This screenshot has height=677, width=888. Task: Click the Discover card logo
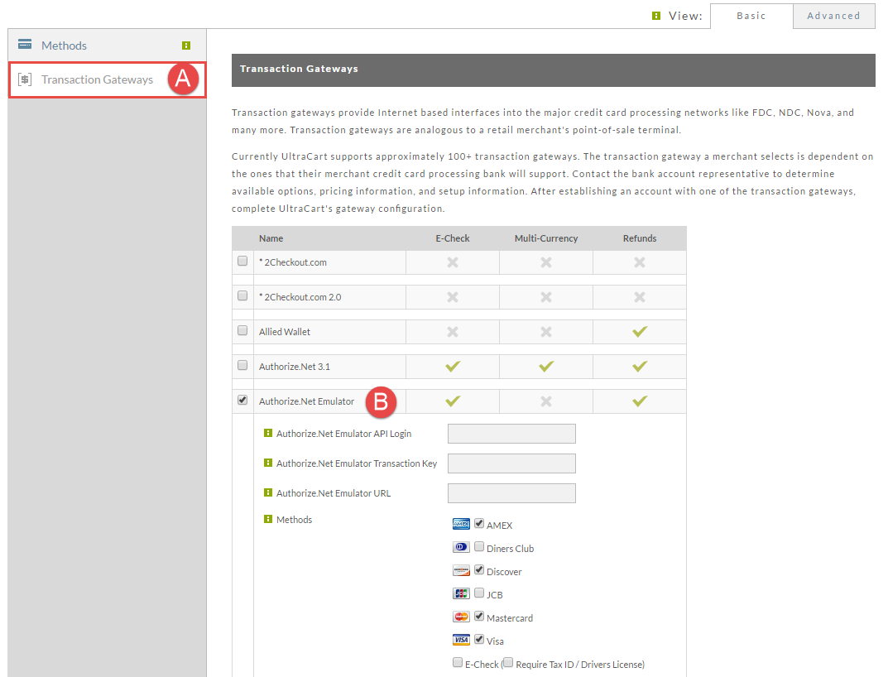(461, 570)
